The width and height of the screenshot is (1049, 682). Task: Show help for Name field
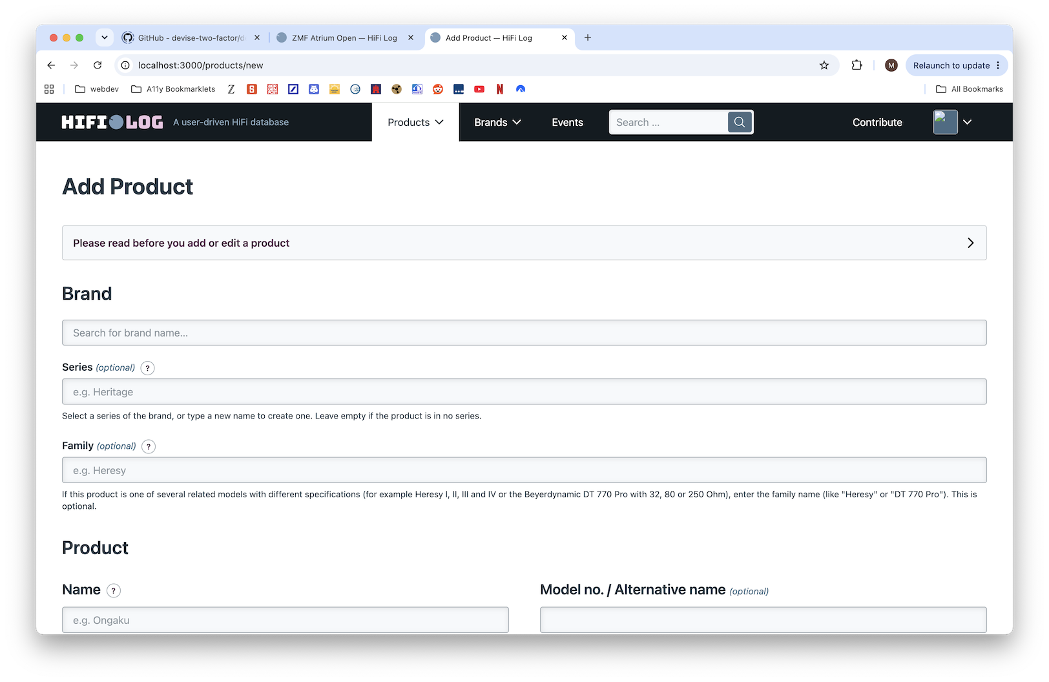(114, 590)
